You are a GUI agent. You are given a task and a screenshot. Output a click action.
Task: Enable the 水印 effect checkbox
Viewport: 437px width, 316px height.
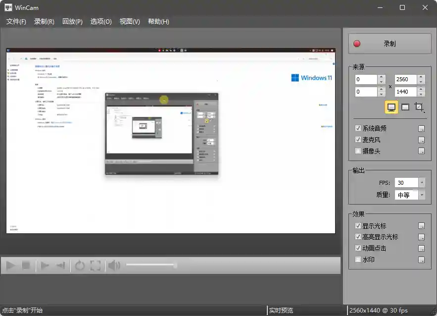pyautogui.click(x=359, y=260)
